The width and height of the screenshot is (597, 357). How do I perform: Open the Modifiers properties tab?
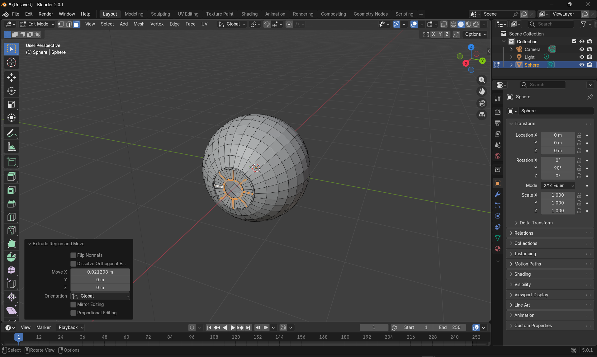point(498,194)
